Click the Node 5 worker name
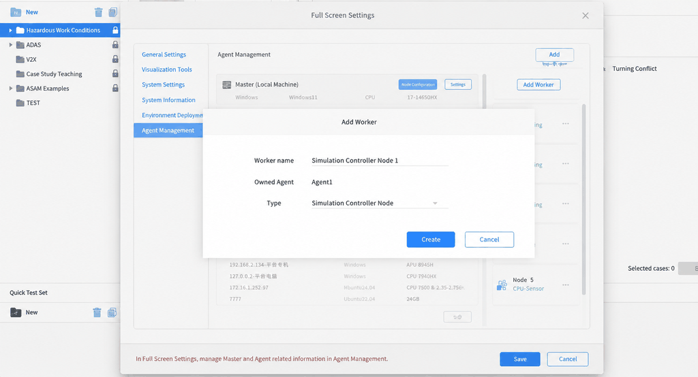Viewport: 698px width, 377px height. point(523,280)
